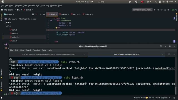Screen dimensions: 178x100
Task: Open the Project side tool window strip
Action: point(1,17)
